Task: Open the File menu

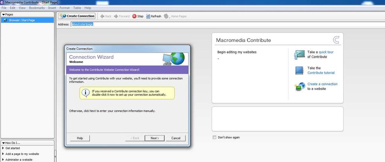Action: coord(4,8)
